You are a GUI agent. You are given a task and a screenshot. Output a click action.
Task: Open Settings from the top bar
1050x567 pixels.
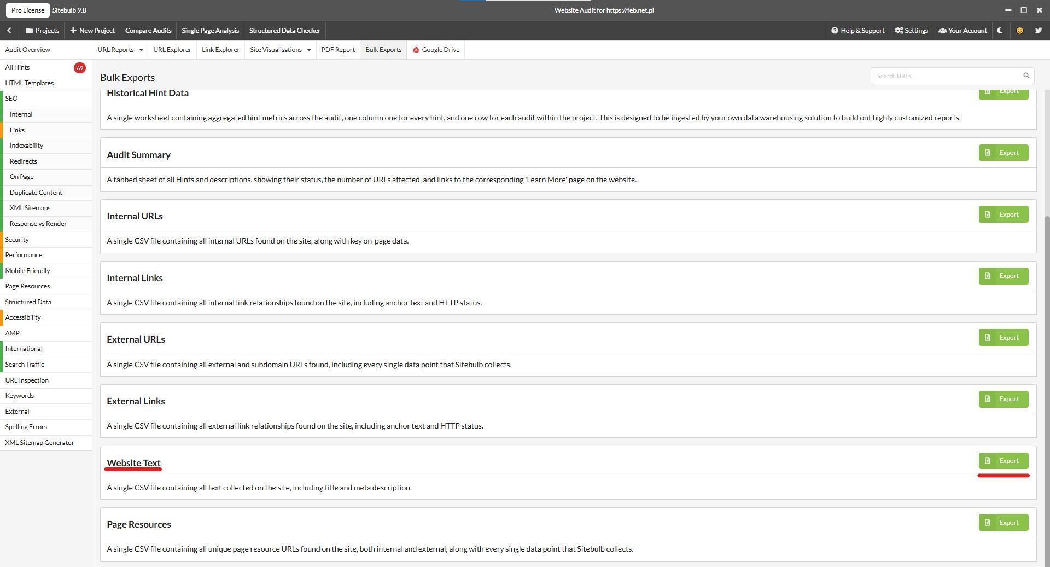click(x=911, y=31)
